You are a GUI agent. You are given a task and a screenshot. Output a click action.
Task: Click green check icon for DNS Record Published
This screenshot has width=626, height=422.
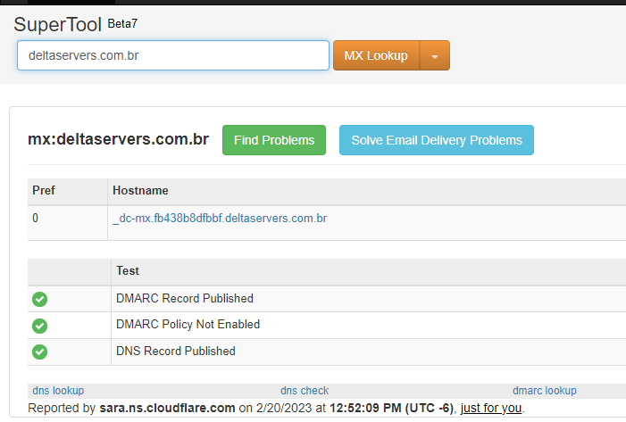click(40, 352)
